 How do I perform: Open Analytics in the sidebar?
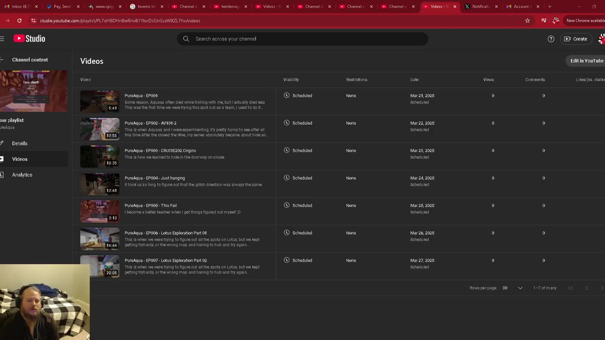pos(22,175)
